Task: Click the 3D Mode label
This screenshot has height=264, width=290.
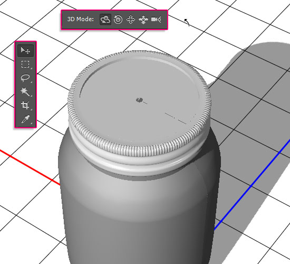Action: pos(81,19)
